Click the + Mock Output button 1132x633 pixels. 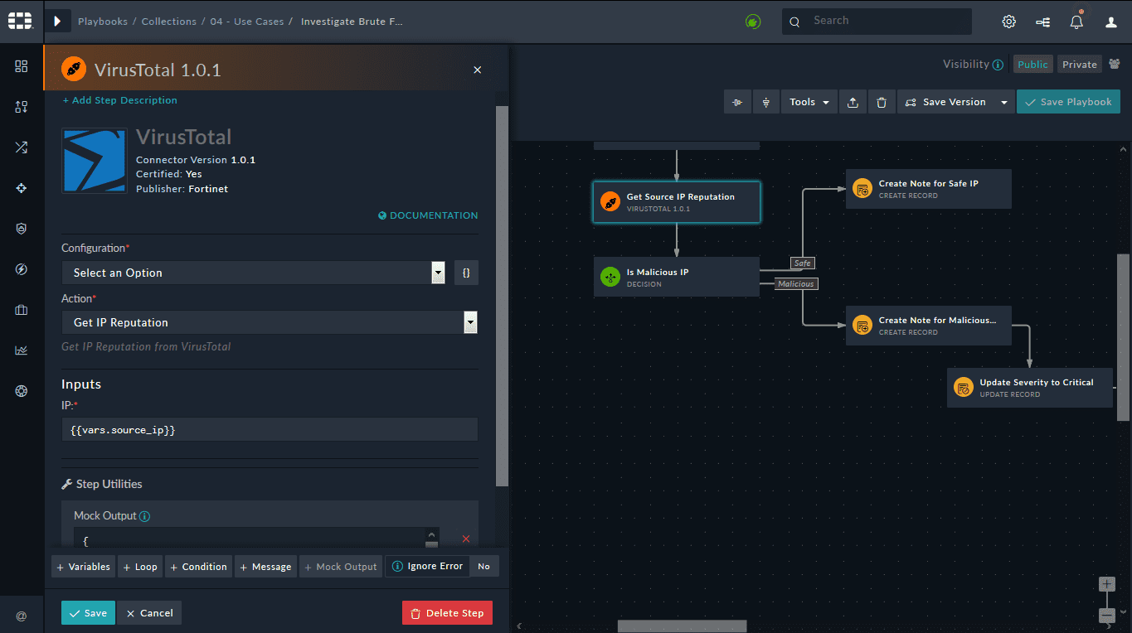coord(341,567)
